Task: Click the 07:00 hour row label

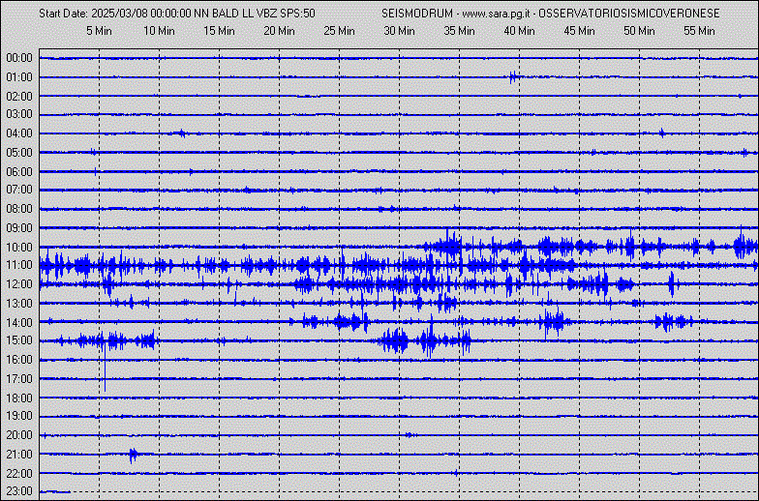Action: [x=19, y=190]
